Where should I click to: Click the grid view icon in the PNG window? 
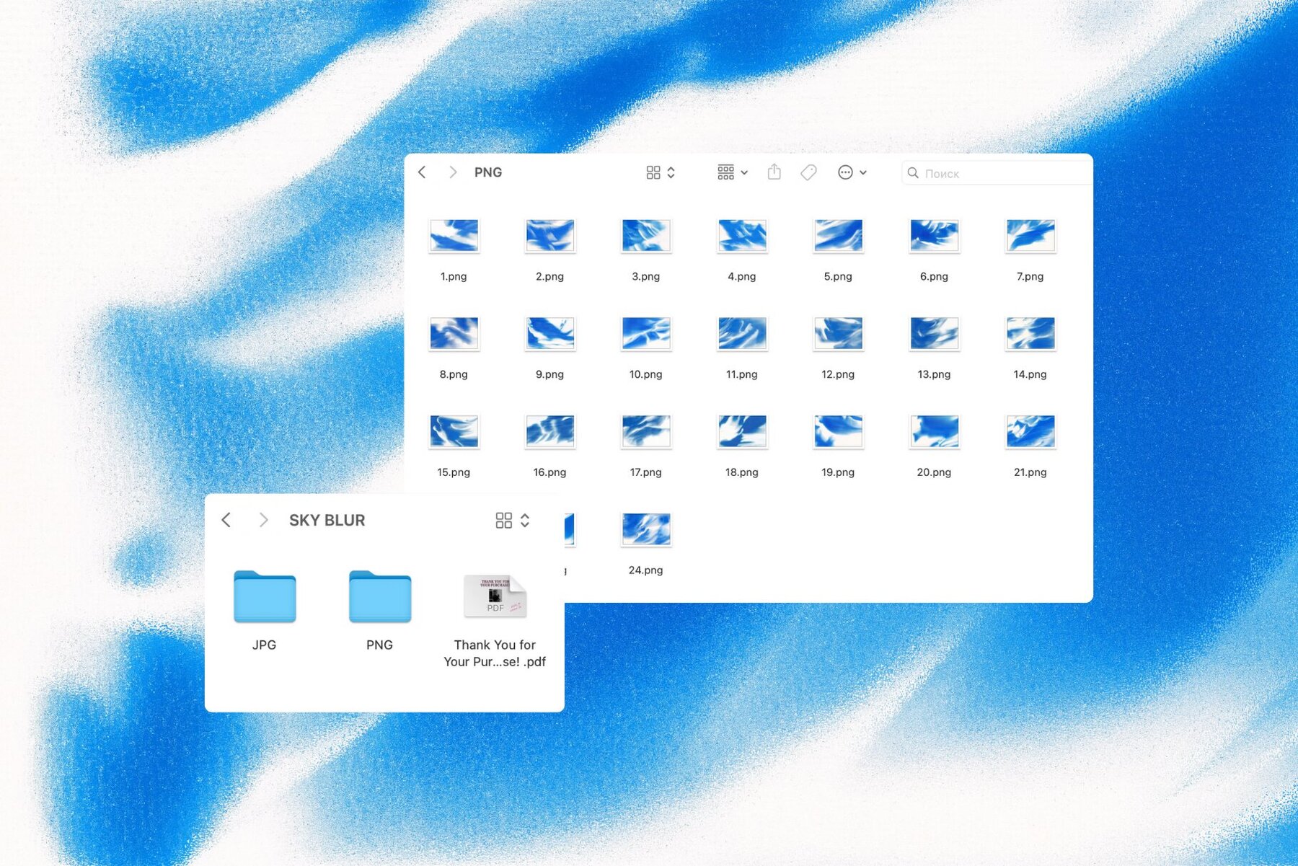click(653, 172)
